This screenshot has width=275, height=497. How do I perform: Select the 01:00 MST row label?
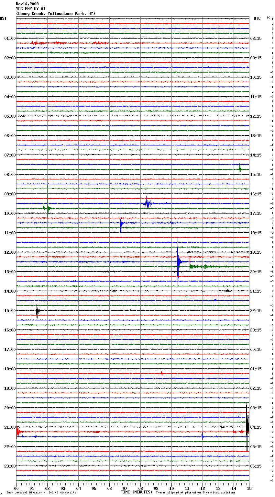tap(10, 39)
